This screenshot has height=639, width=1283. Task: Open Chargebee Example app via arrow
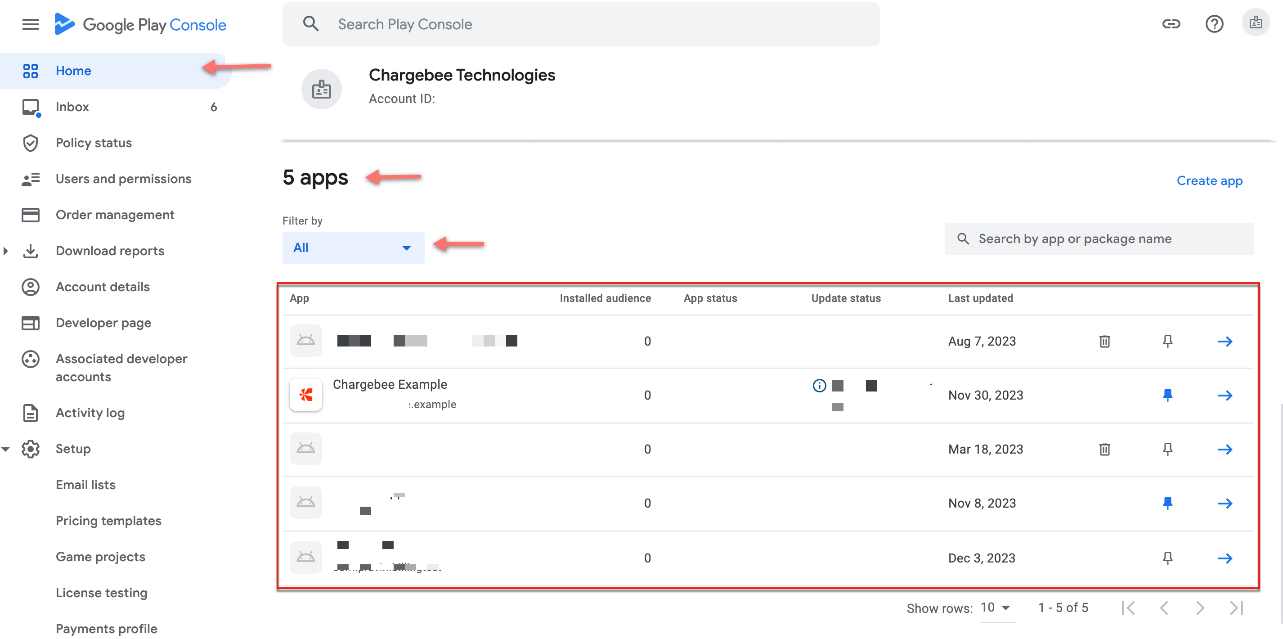(x=1225, y=396)
